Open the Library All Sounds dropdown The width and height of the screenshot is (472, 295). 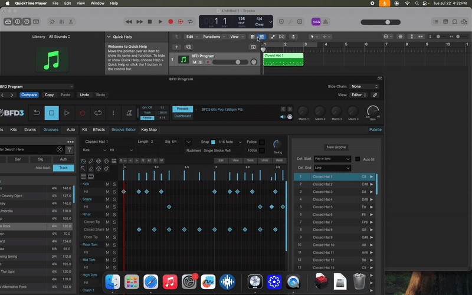click(60, 37)
